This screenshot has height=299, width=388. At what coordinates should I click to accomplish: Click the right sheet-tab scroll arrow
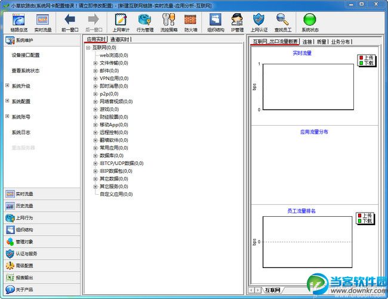(258, 290)
